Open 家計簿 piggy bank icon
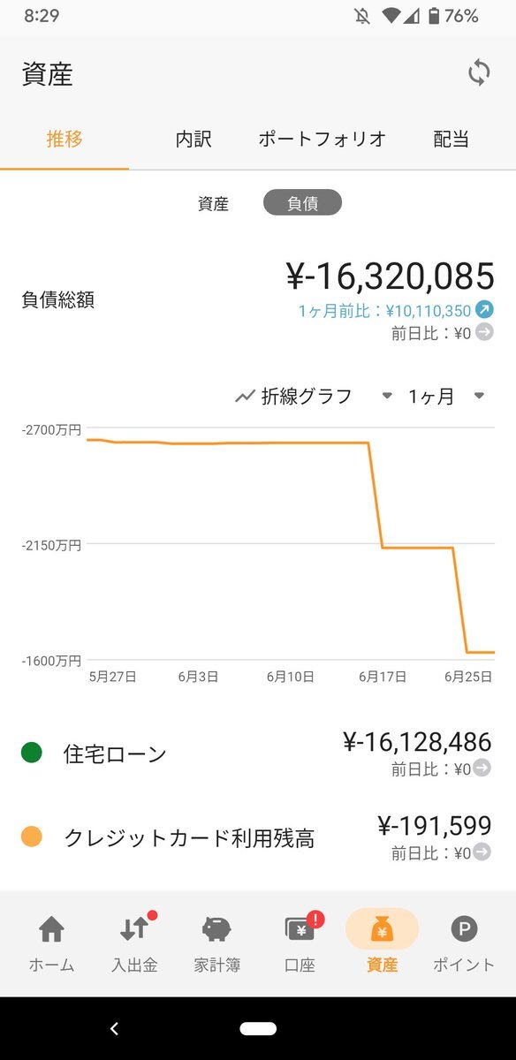516x1060 pixels. [216, 929]
